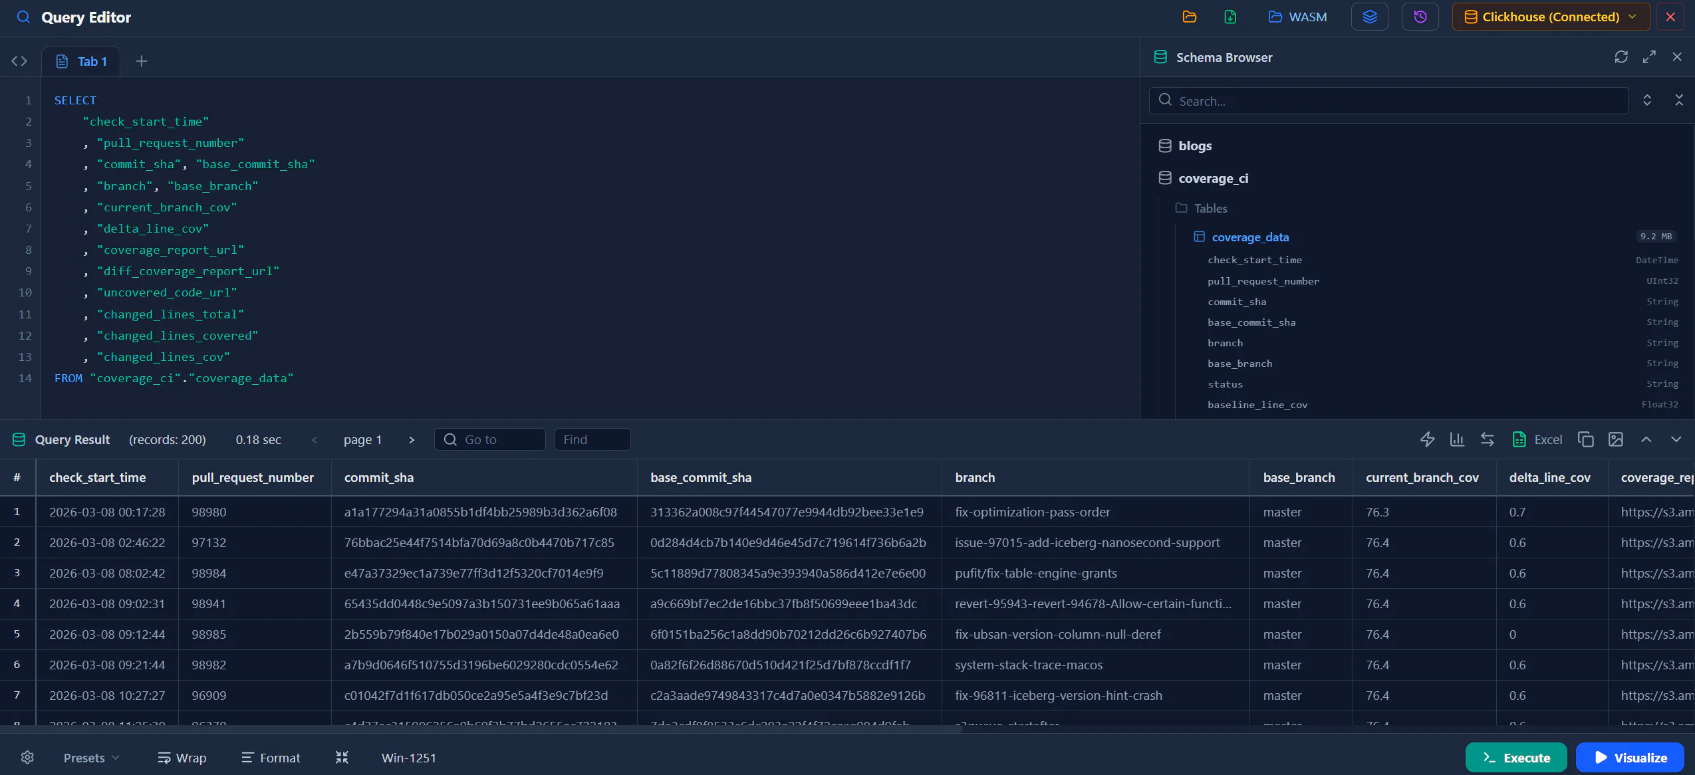1695x775 pixels.
Task: Open query history clock icon
Action: click(x=1420, y=17)
